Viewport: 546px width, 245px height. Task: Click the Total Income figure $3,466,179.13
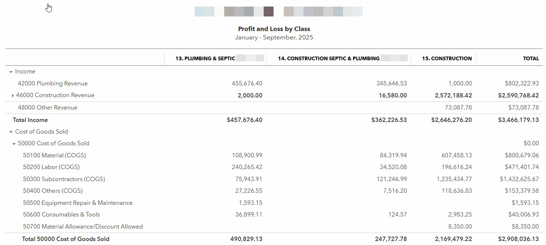[518, 120]
